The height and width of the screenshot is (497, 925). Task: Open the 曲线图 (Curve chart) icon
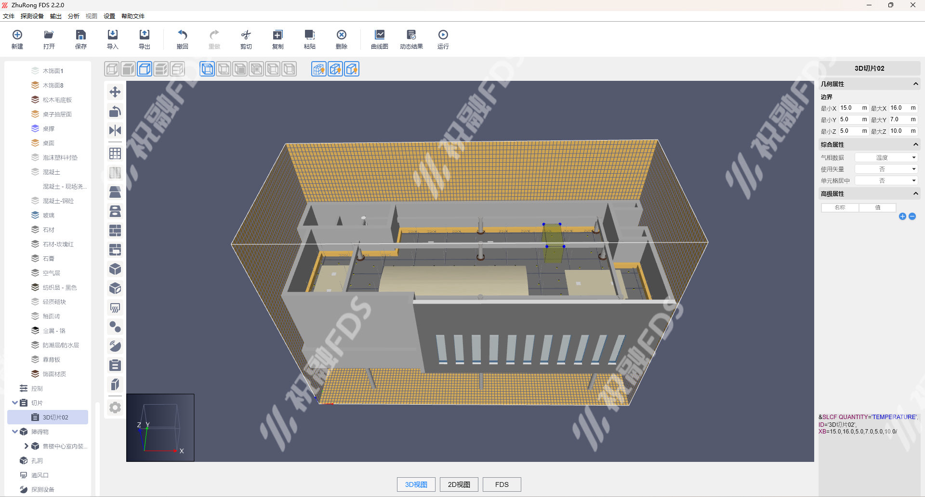[380, 35]
